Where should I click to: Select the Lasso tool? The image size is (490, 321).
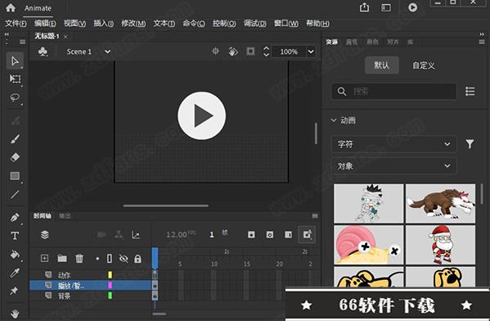[15, 98]
